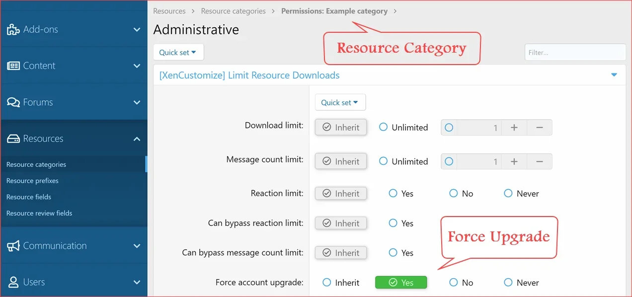Click the Add-ons puzzle piece icon
This screenshot has height=297, width=632.
[x=13, y=30]
